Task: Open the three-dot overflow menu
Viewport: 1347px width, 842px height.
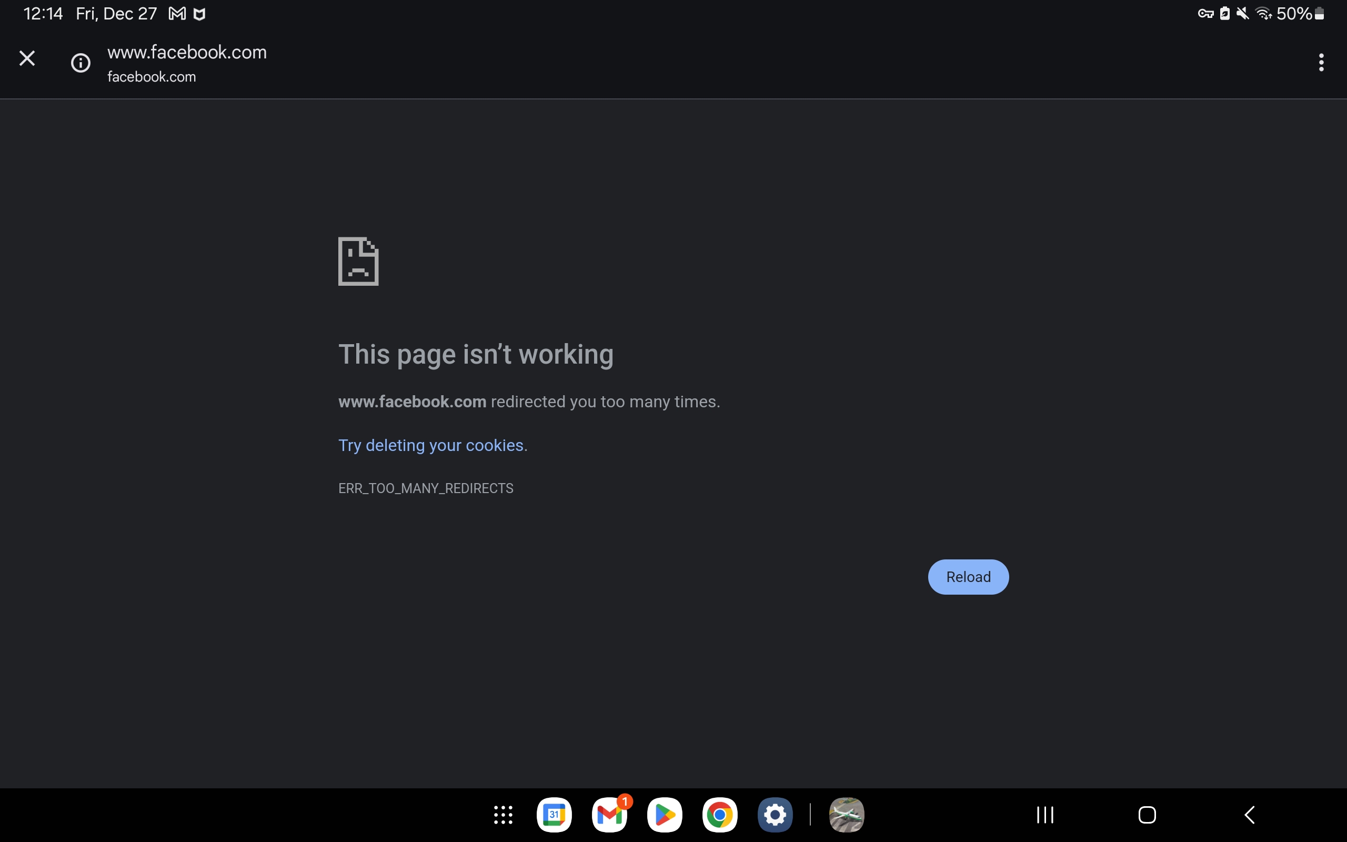Action: tap(1321, 63)
